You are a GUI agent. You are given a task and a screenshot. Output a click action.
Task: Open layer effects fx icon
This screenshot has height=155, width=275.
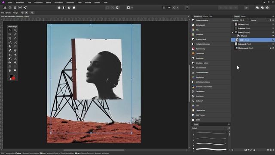[251, 150]
